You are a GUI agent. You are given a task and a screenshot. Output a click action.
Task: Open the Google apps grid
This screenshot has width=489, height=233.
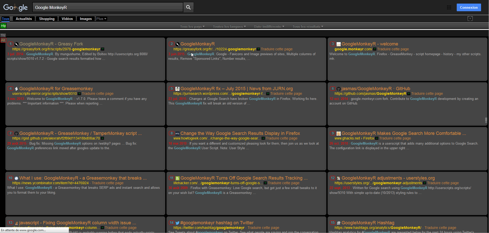(449, 7)
